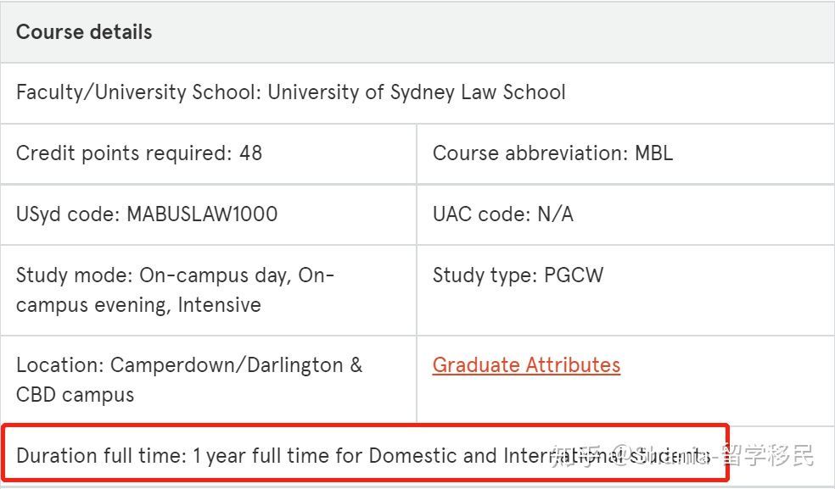This screenshot has height=489, width=835.
Task: Click the number 48 in credit points
Action: click(251, 153)
